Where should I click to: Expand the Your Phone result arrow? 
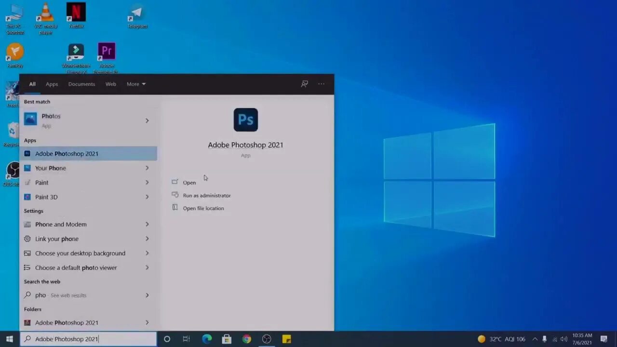click(147, 168)
